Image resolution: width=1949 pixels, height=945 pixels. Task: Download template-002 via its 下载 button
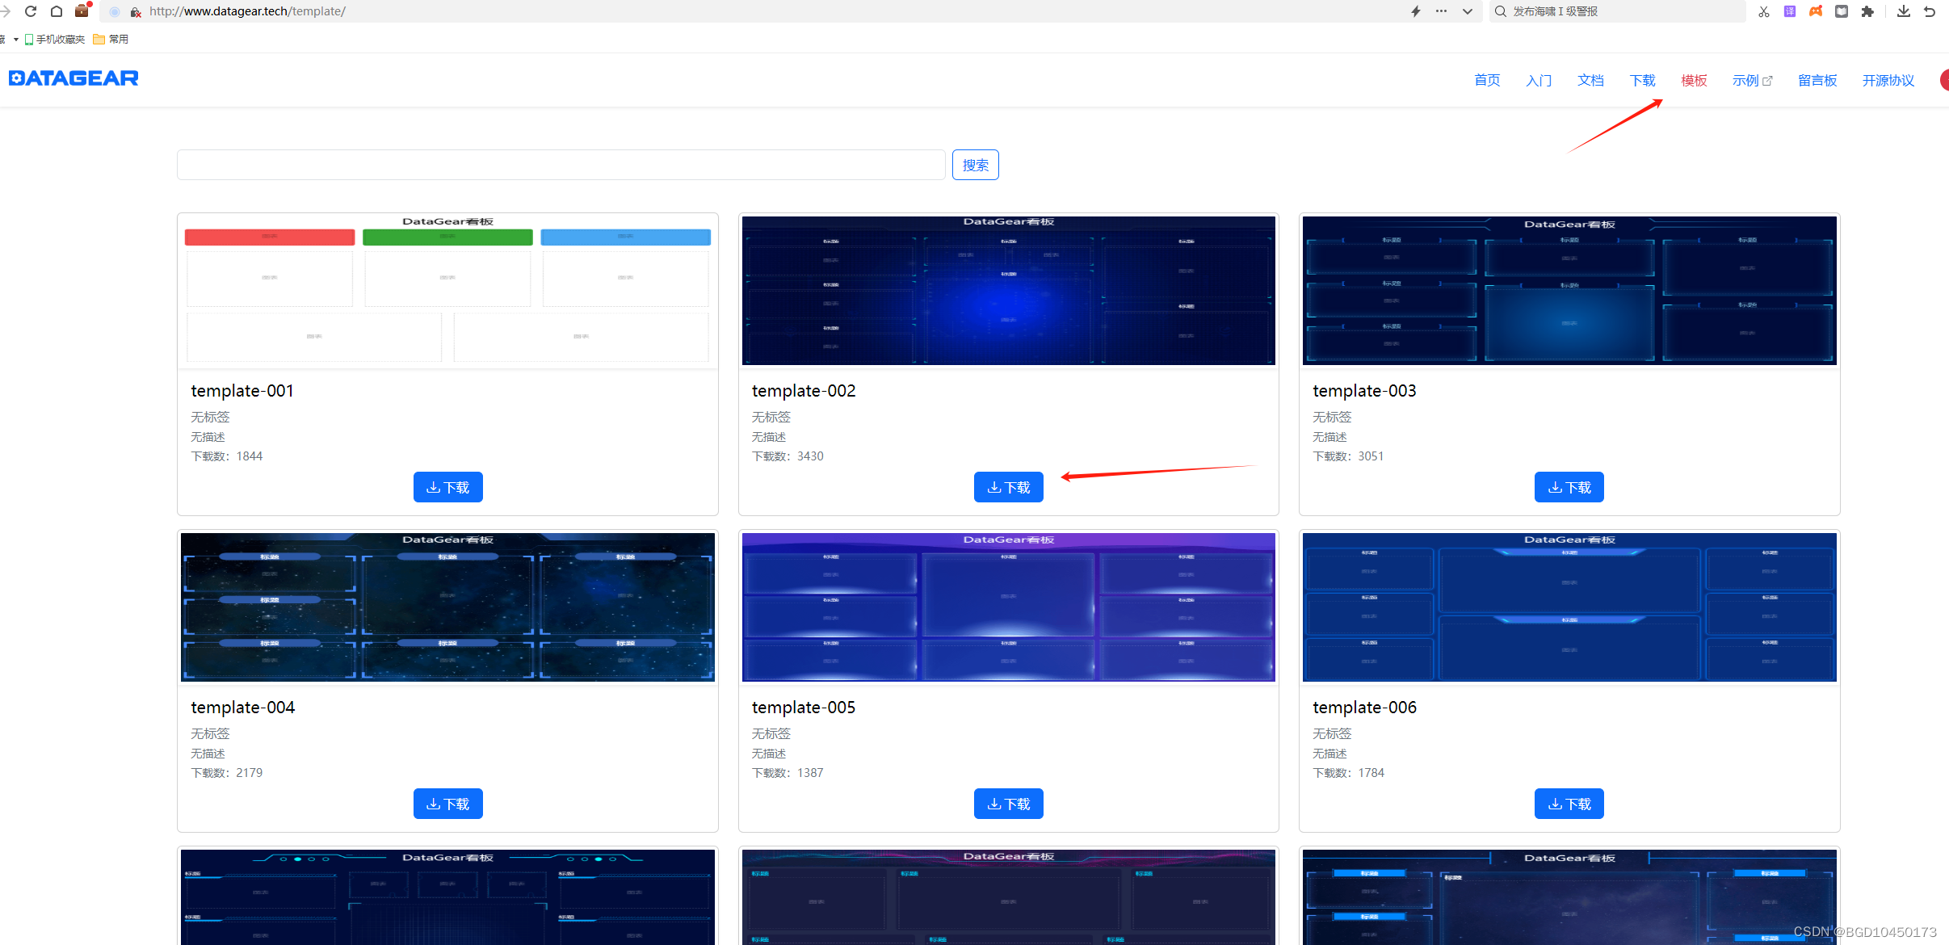click(1008, 486)
